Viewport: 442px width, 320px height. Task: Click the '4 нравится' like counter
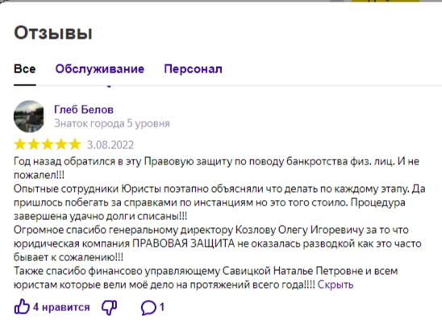[x=61, y=307]
